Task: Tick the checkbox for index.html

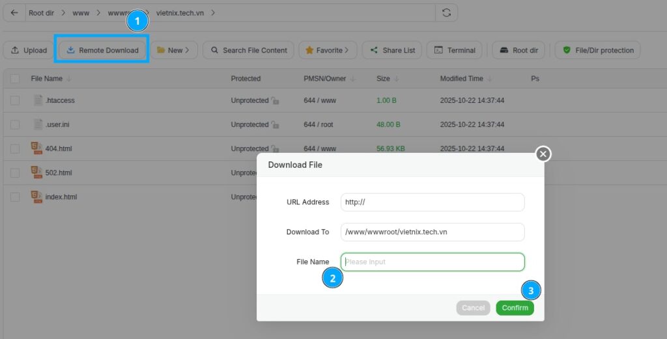Action: [15, 197]
